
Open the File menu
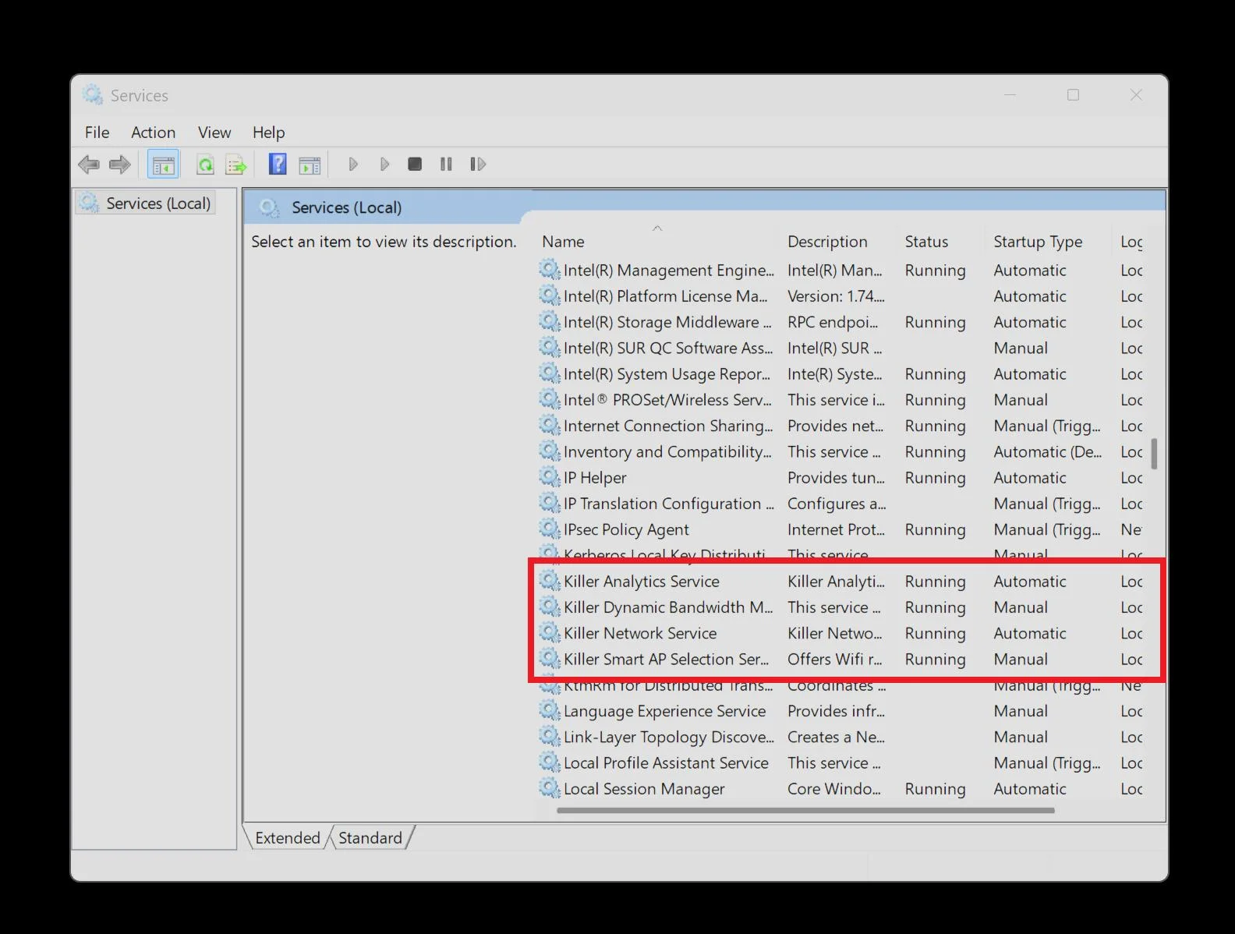pyautogui.click(x=97, y=133)
